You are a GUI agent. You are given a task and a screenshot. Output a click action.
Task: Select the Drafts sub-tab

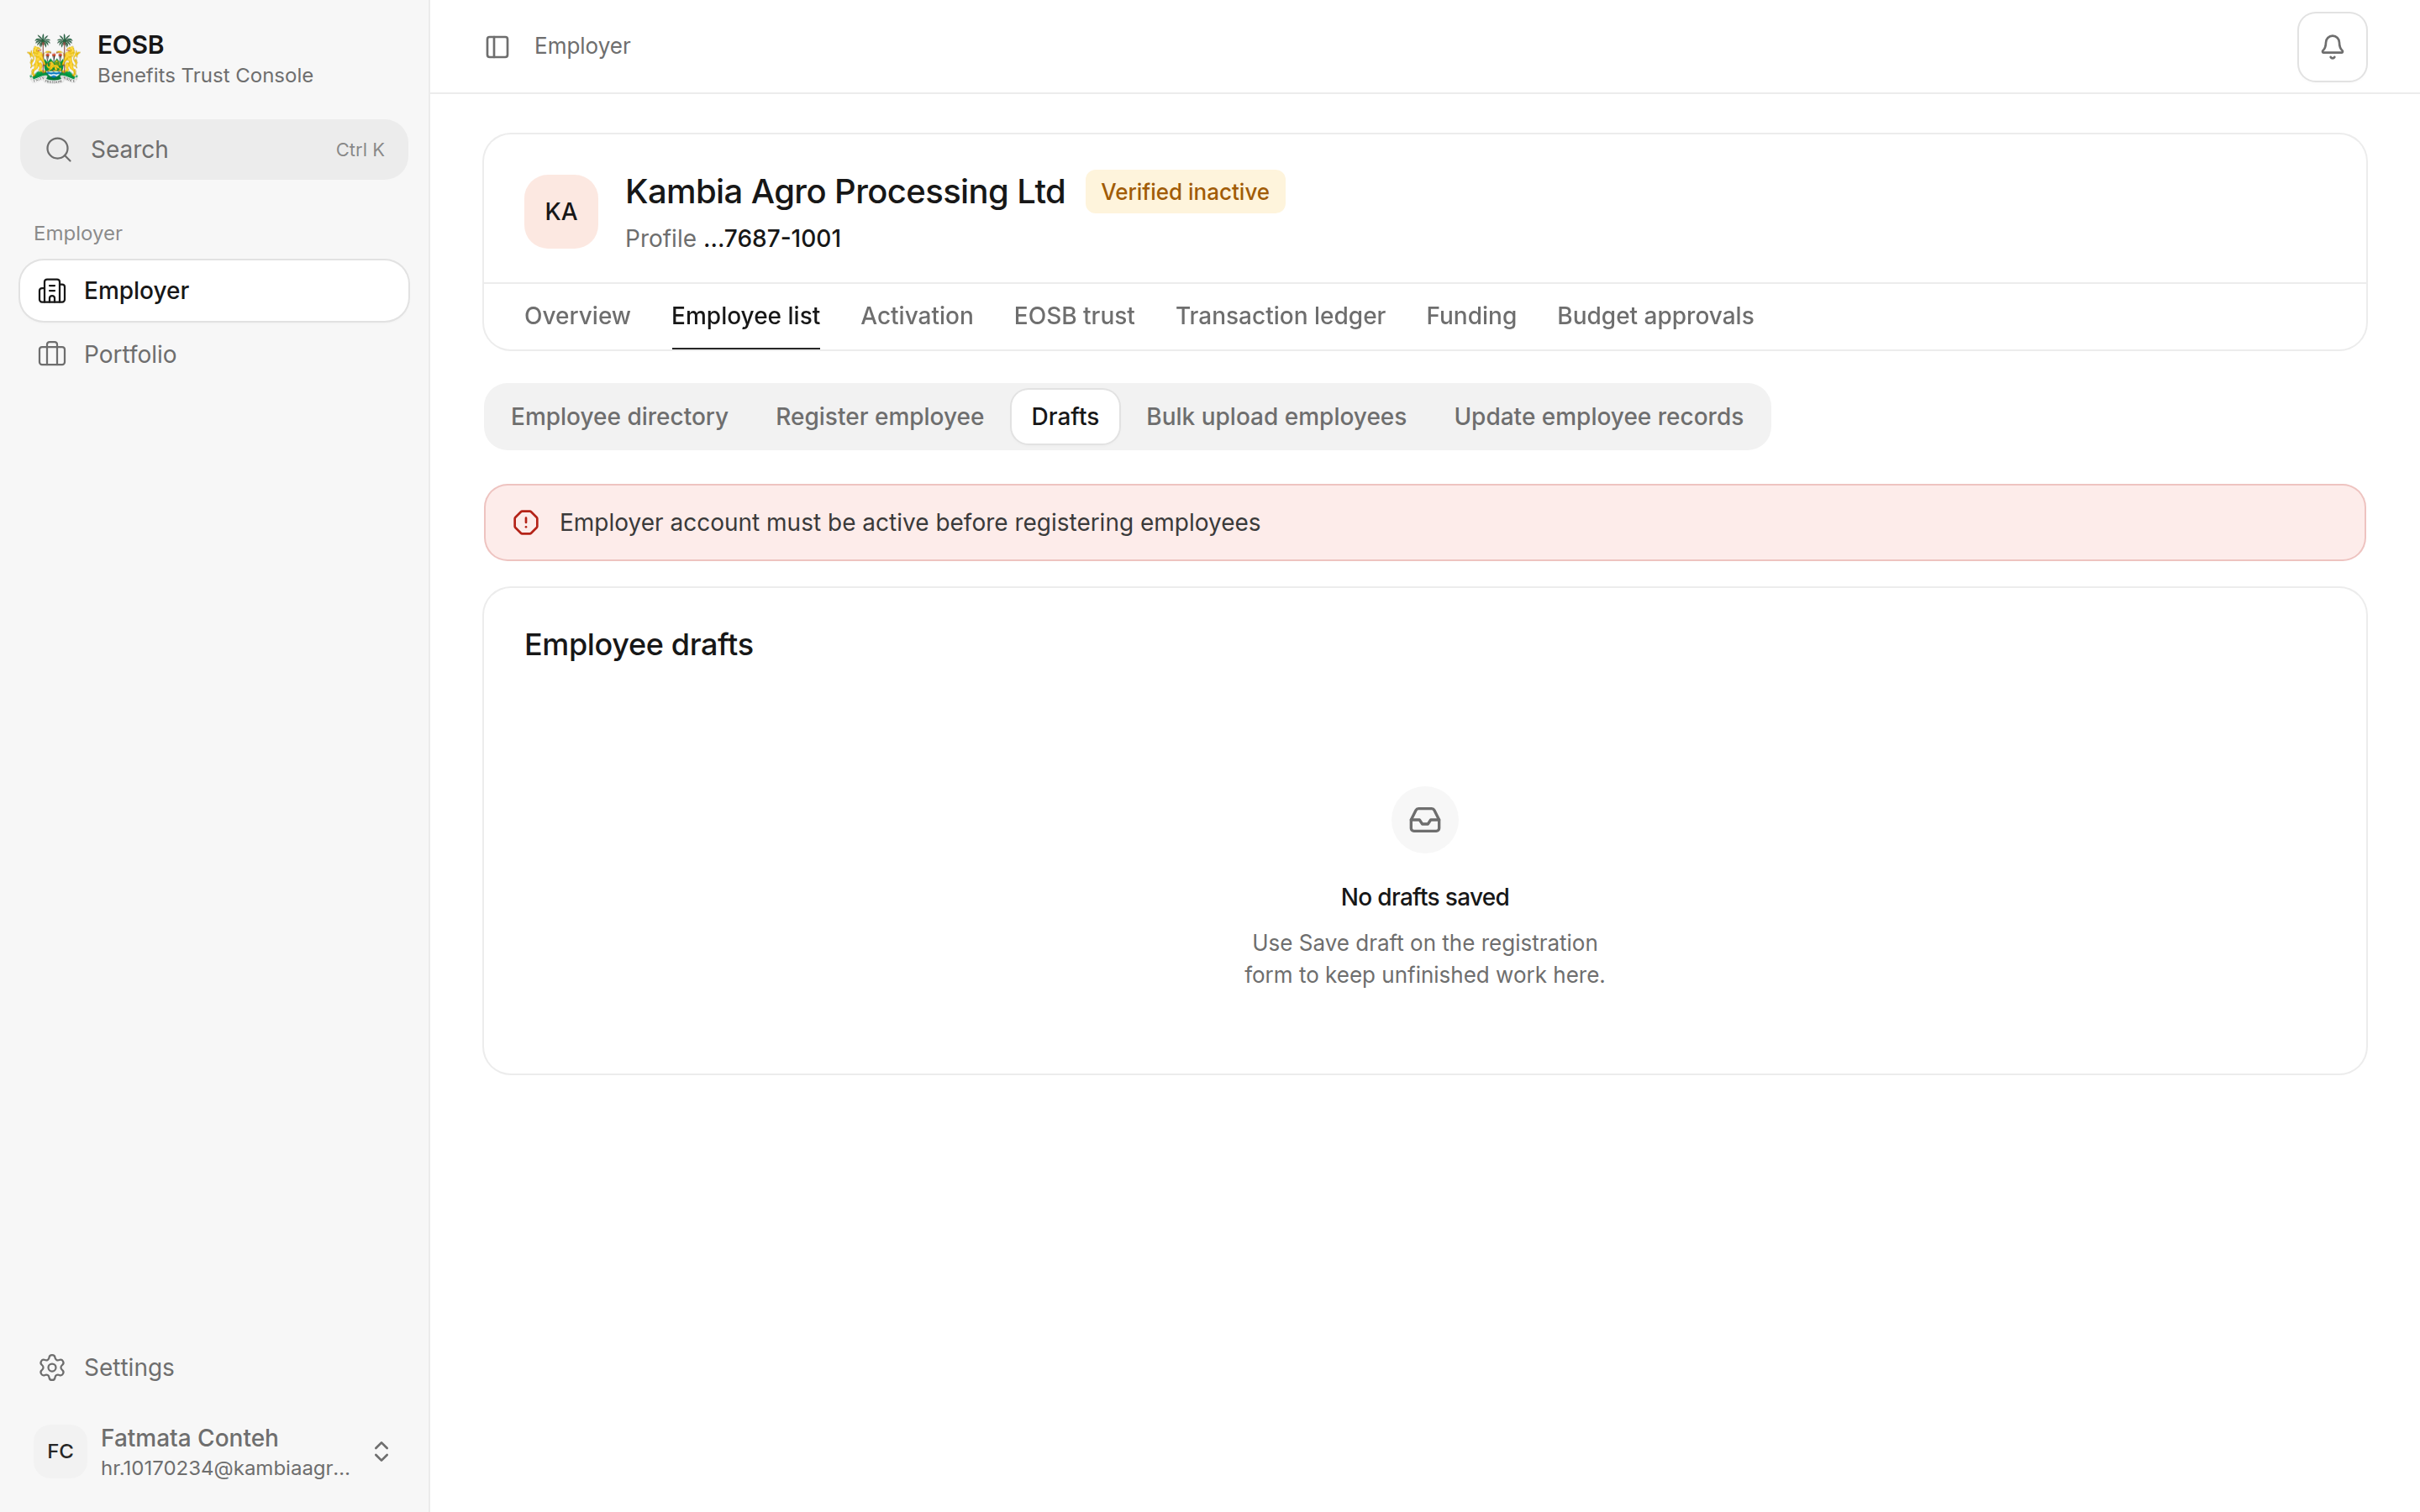point(1064,417)
